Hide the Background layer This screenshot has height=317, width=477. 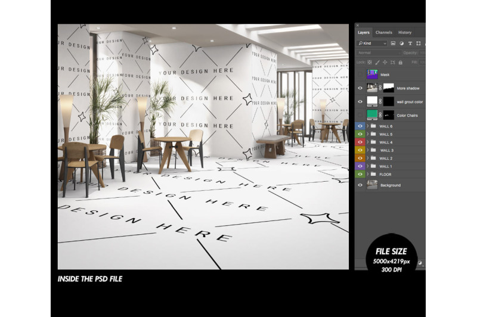tap(360, 185)
